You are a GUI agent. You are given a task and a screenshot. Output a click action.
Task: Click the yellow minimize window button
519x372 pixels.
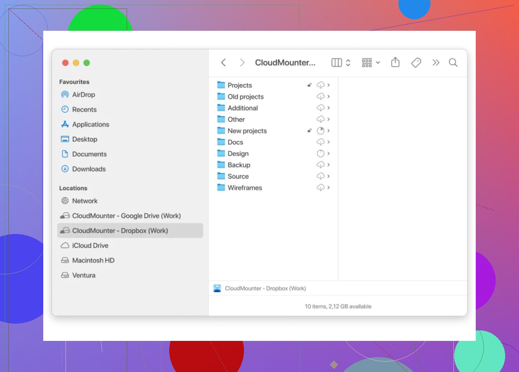pos(76,63)
